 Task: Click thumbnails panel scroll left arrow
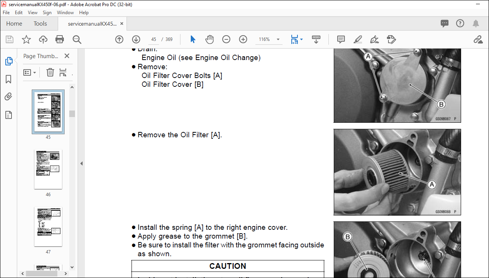23,273
